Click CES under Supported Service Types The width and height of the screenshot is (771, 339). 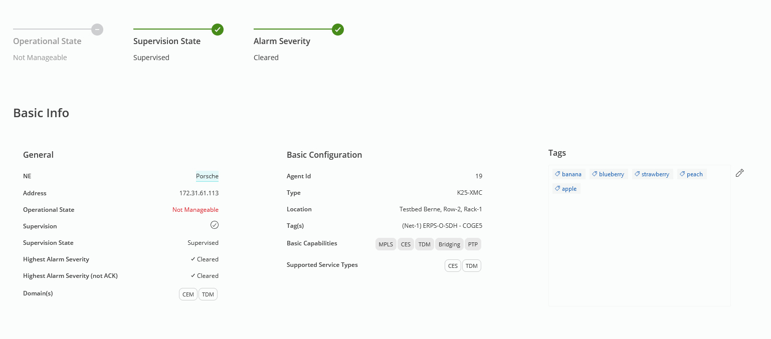453,266
